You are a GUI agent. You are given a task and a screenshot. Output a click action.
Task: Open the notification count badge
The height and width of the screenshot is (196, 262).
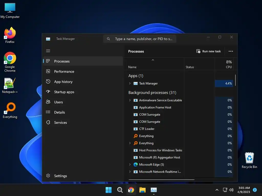click(255, 190)
